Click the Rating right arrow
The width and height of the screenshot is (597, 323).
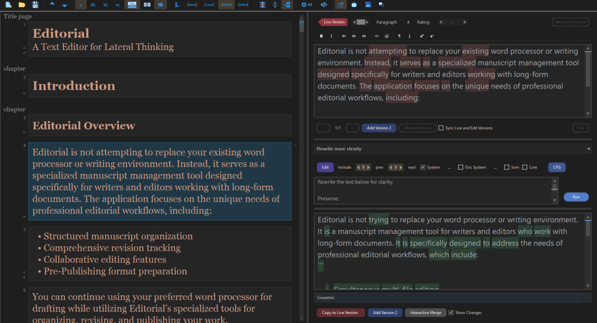(x=464, y=22)
